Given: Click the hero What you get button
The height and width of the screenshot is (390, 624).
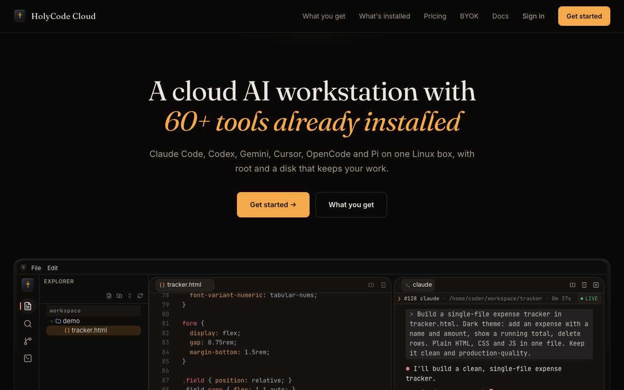Looking at the screenshot, I should point(351,205).
